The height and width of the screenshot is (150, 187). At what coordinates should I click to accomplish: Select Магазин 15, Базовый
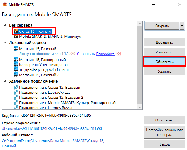pos(38,49)
